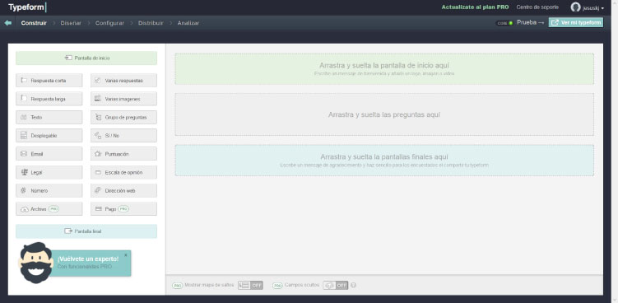Expand the jesuskj account dropdown

(x=593, y=8)
